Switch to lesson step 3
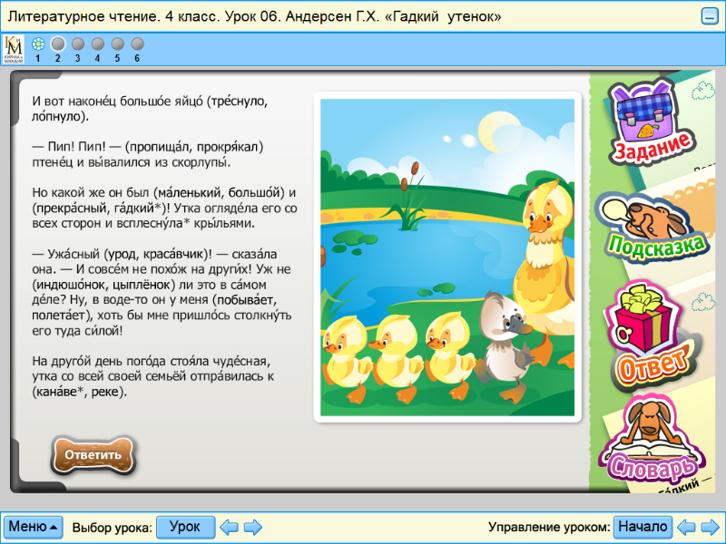 (76, 43)
